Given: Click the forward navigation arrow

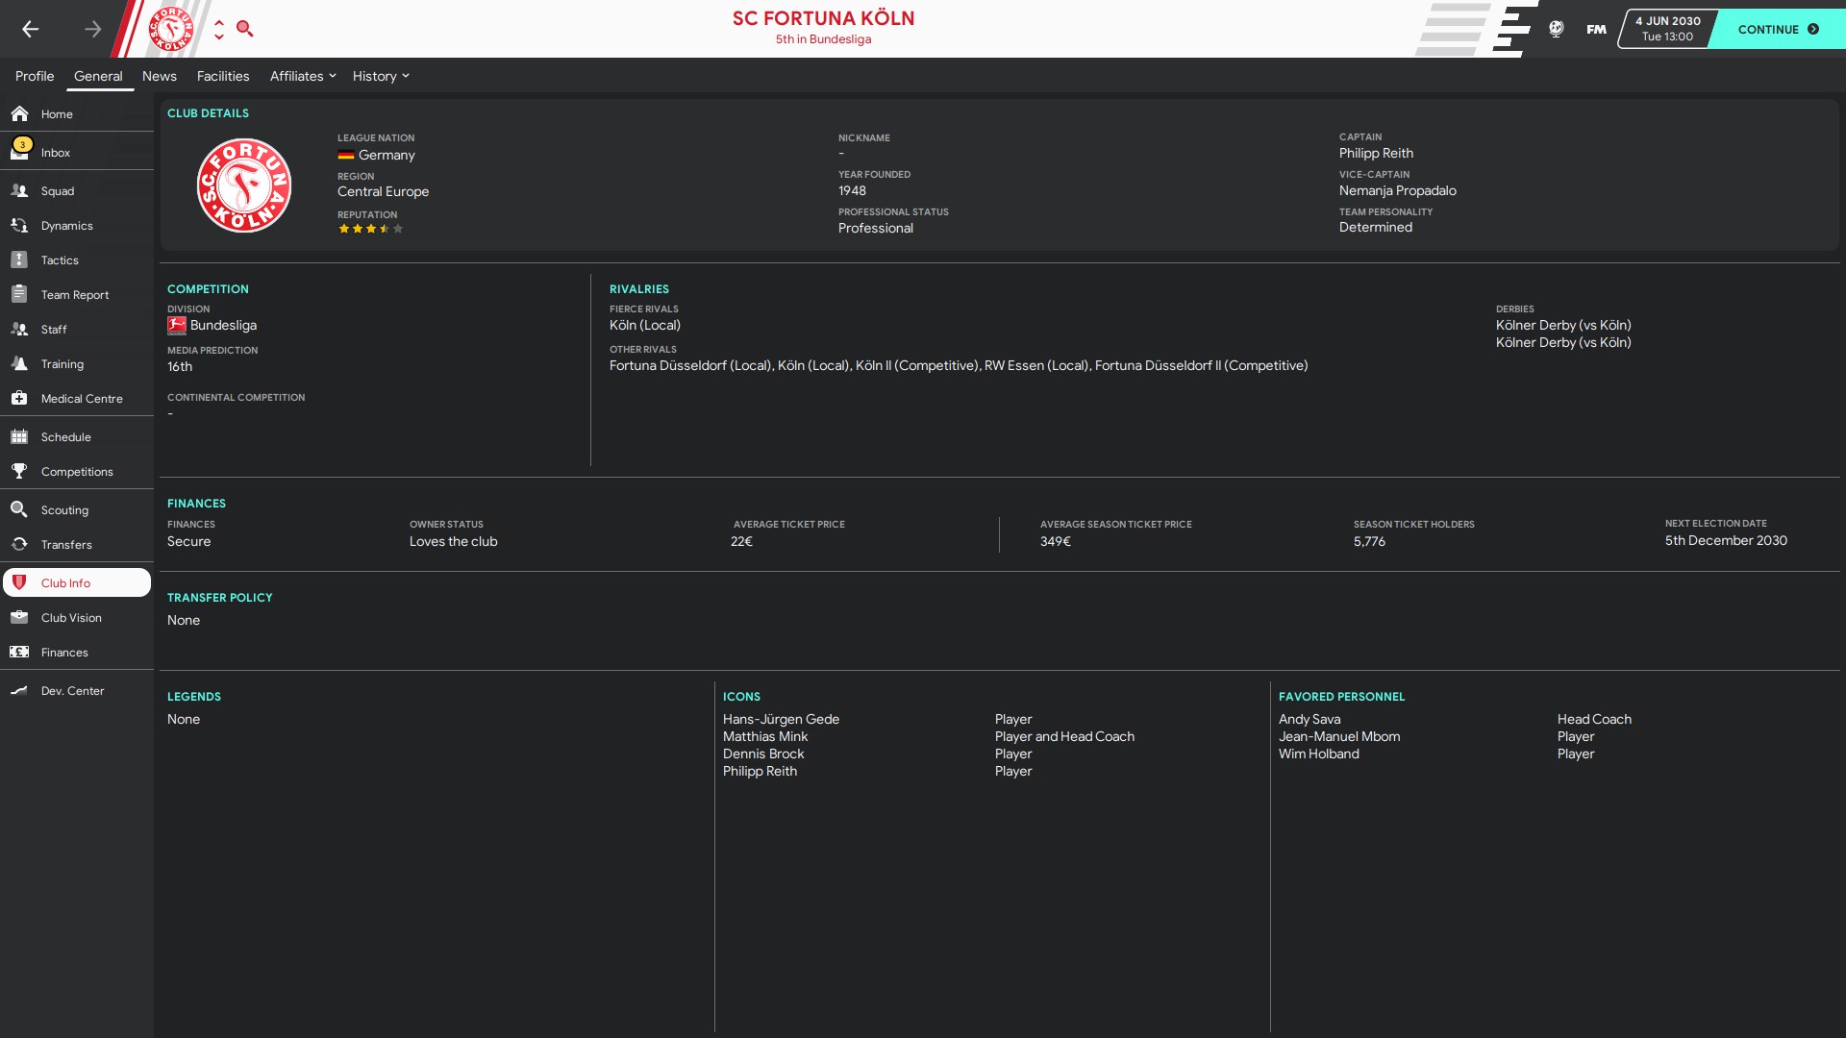Looking at the screenshot, I should [92, 29].
